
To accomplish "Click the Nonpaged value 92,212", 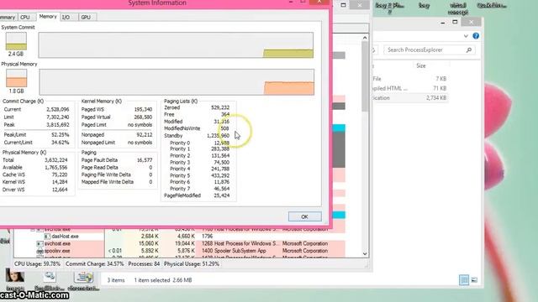I will click(x=145, y=134).
